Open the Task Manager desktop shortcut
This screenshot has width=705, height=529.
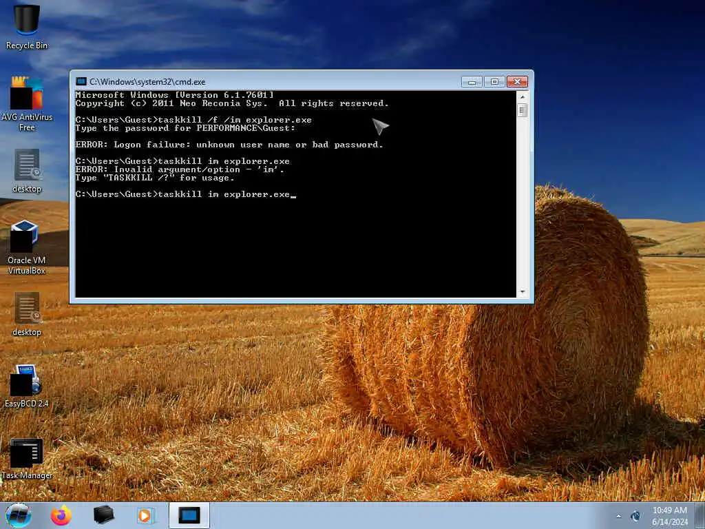(x=27, y=458)
